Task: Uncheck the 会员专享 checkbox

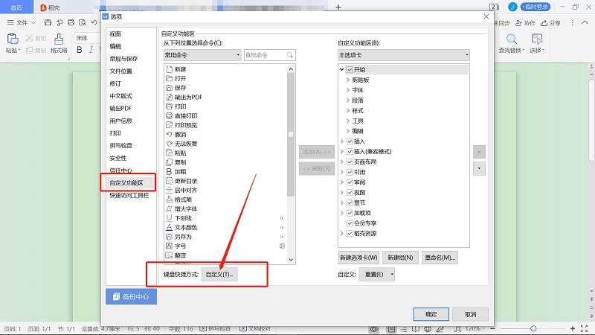Action: 350,223
